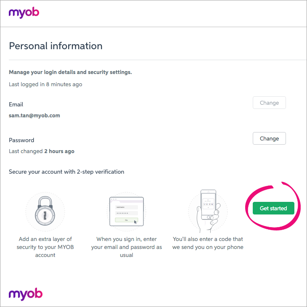This screenshot has width=307, height=307.
Task: Click the hand holding phone illustration
Action: point(208,211)
